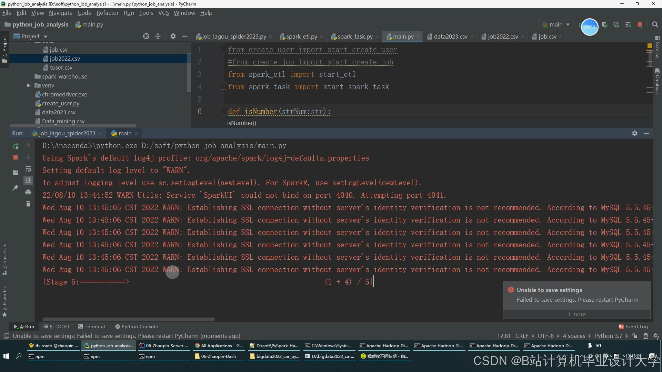Collapse all Project tree items
Screen dimensions: 662x372
tap(158, 36)
